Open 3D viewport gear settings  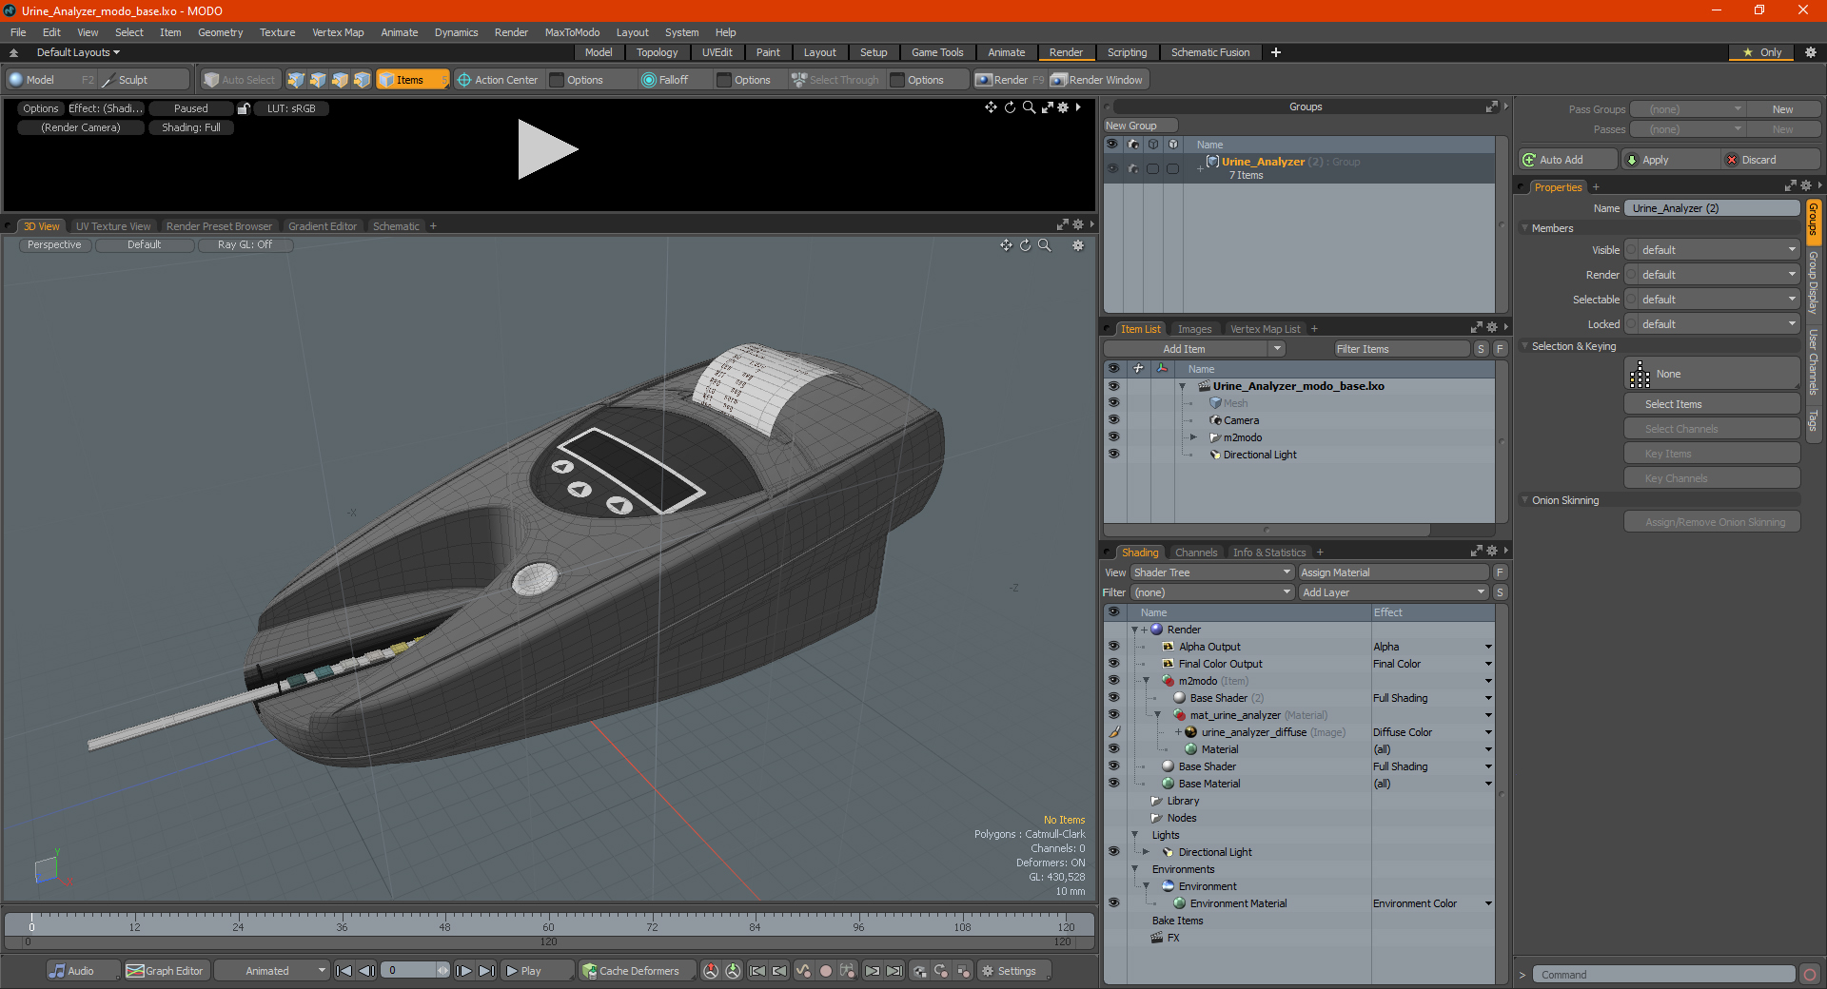(x=1078, y=245)
